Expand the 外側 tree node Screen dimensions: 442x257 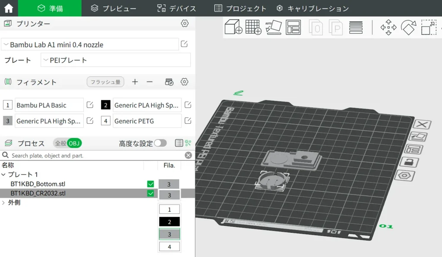tap(3, 203)
